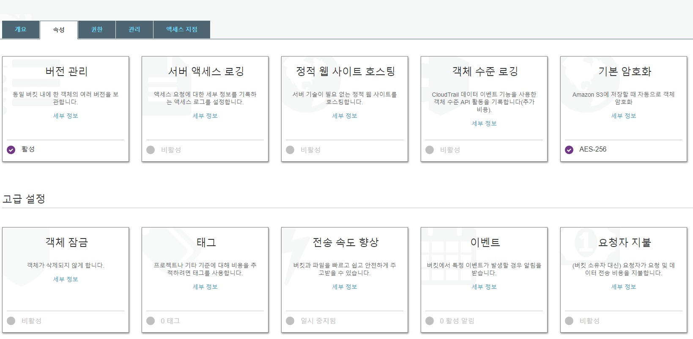Click the Amazon S3 자동 암호화 description
Viewport: 693px width, 339px height.
[624, 98]
